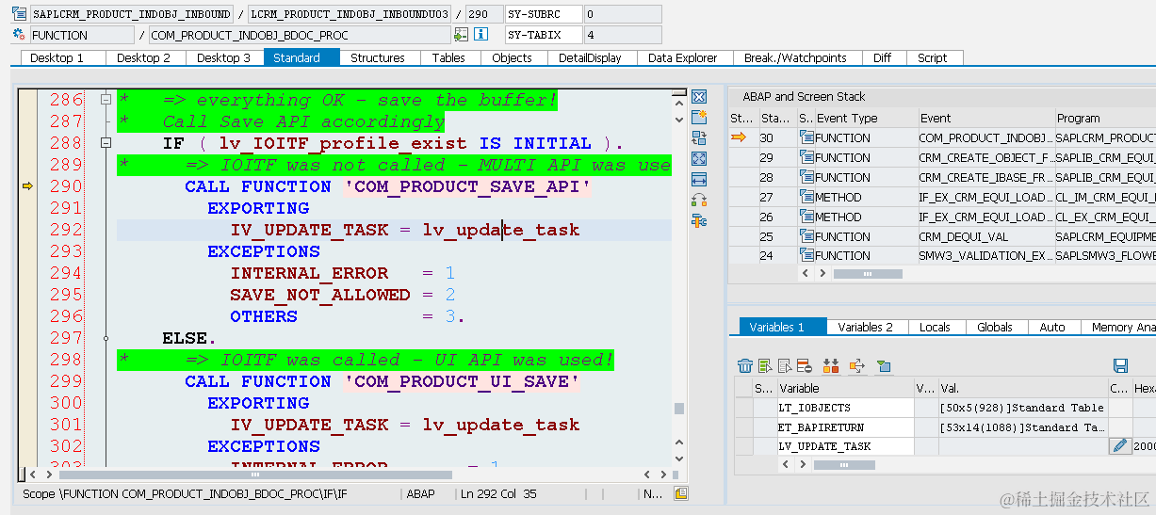Click the CRM_DEQUI_VAL event in stack

click(x=985, y=236)
